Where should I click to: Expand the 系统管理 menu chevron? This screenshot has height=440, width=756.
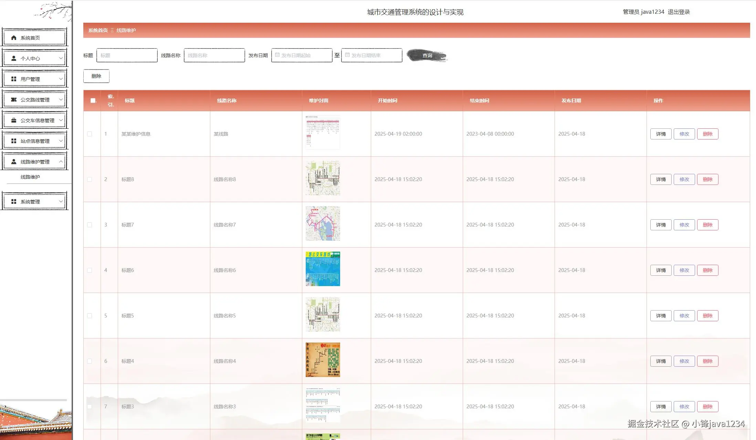[61, 201]
